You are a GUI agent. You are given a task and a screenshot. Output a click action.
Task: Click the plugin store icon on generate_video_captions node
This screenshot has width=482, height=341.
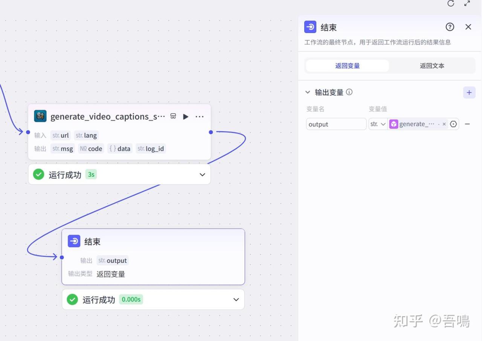click(173, 117)
